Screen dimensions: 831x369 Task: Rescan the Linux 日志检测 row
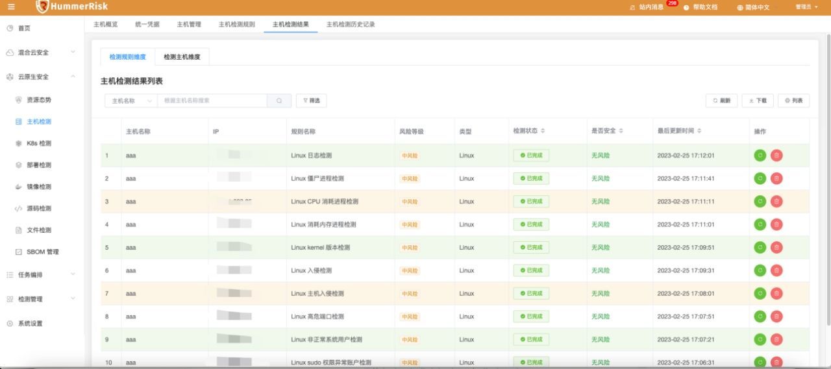pos(760,155)
